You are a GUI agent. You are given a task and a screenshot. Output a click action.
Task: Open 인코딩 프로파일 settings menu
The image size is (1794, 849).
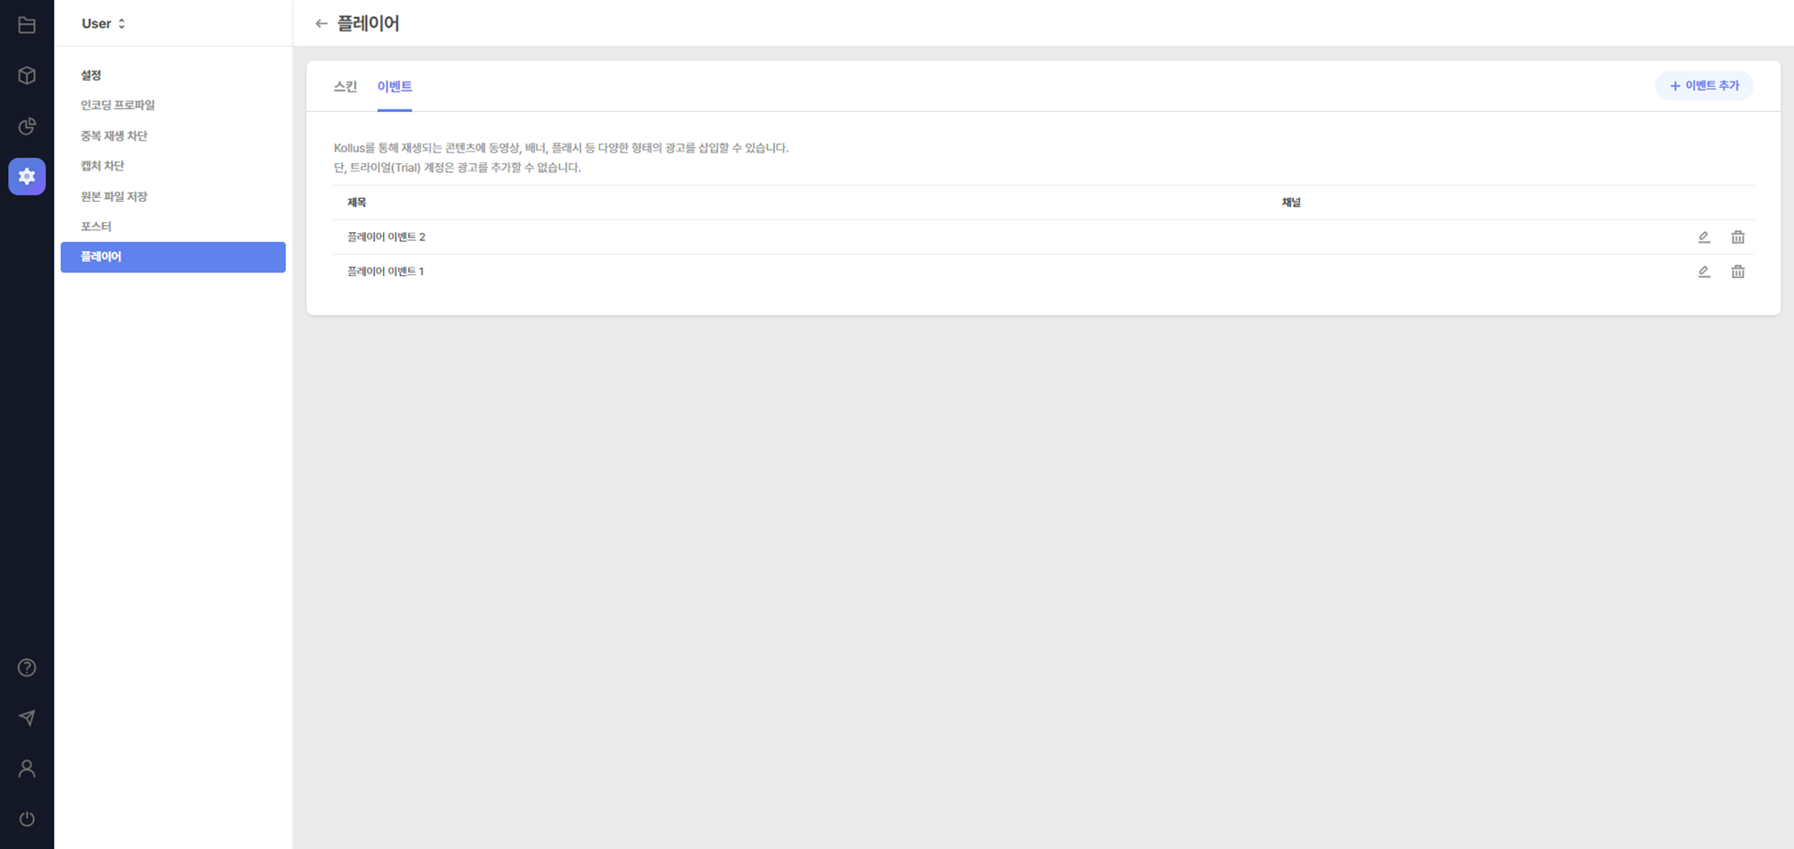[118, 105]
